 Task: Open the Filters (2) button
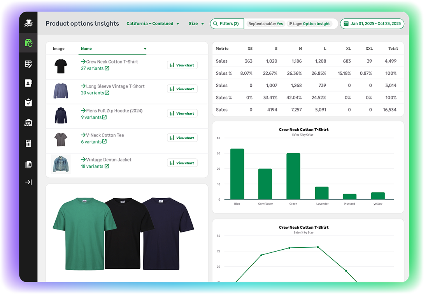[227, 24]
